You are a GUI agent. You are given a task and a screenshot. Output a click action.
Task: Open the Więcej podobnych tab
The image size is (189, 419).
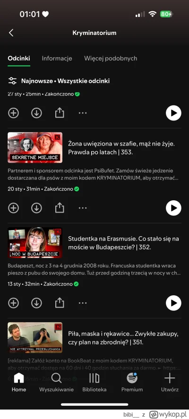(111, 58)
